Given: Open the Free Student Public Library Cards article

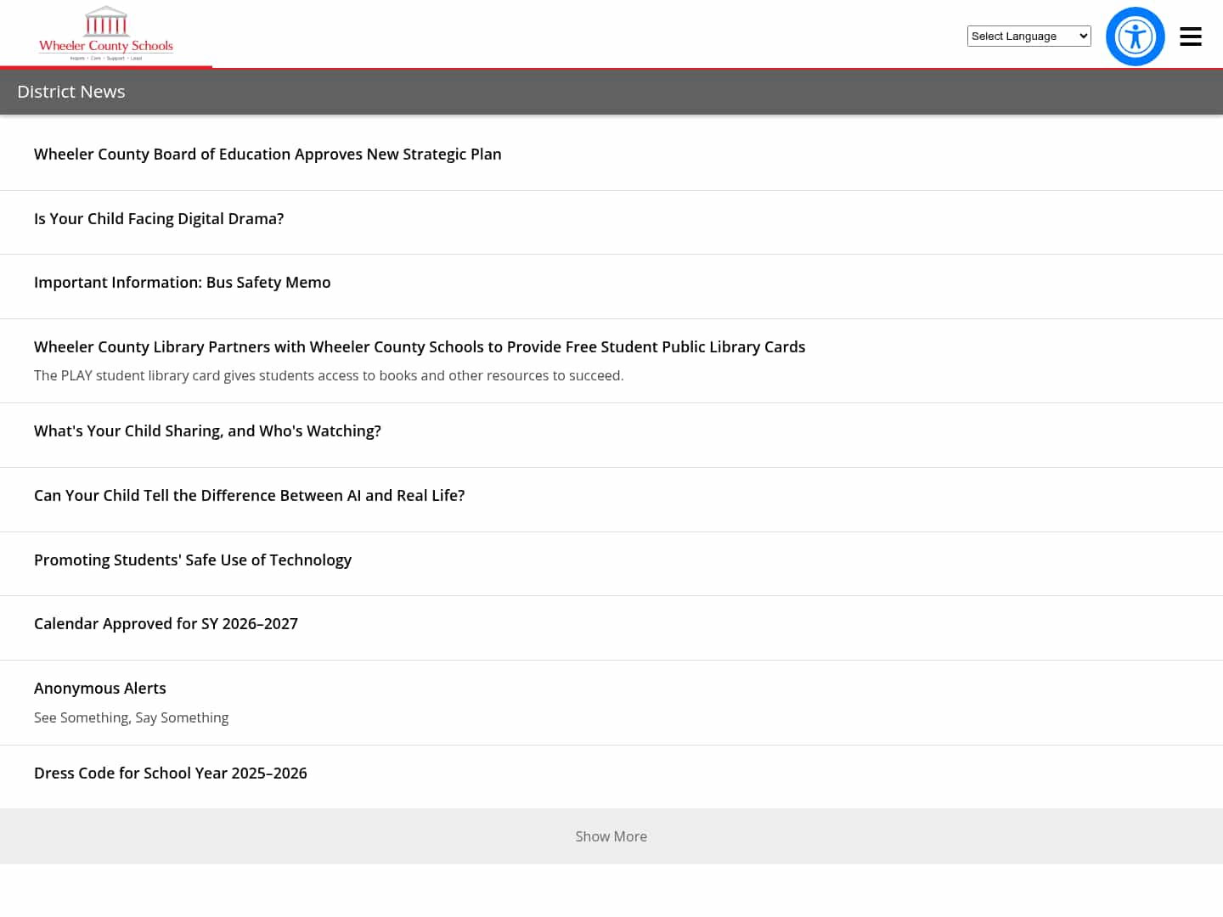Looking at the screenshot, I should [420, 347].
